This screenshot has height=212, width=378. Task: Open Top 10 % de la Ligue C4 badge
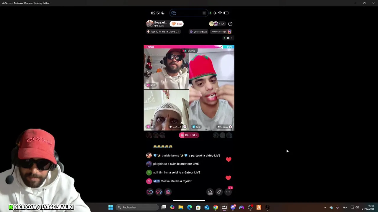click(163, 32)
